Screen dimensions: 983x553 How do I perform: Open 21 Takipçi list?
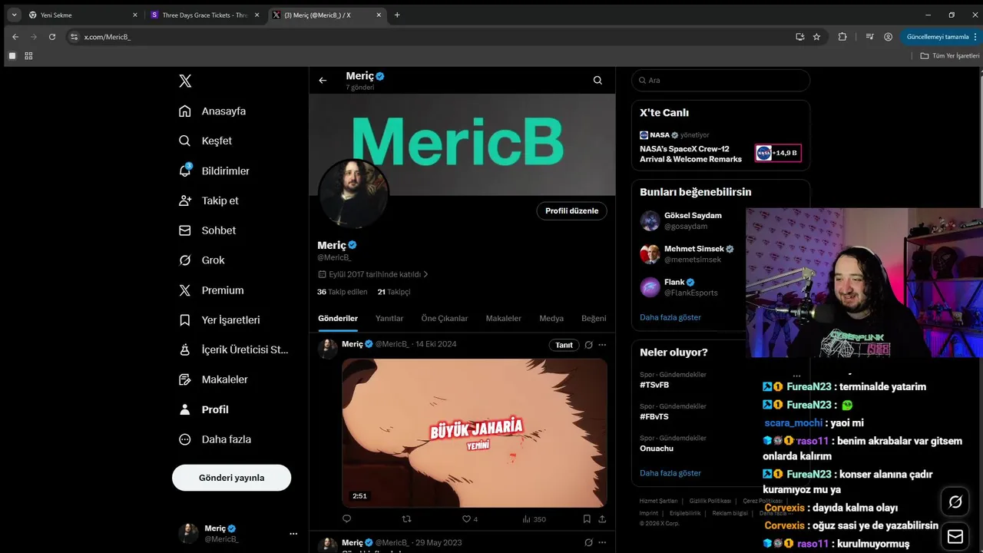394,292
